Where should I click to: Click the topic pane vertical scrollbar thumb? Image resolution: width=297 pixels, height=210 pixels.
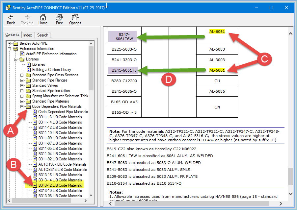coord(290,176)
